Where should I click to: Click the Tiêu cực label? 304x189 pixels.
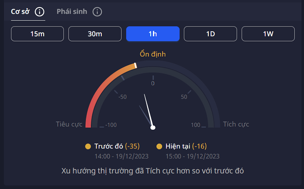pos(69,124)
